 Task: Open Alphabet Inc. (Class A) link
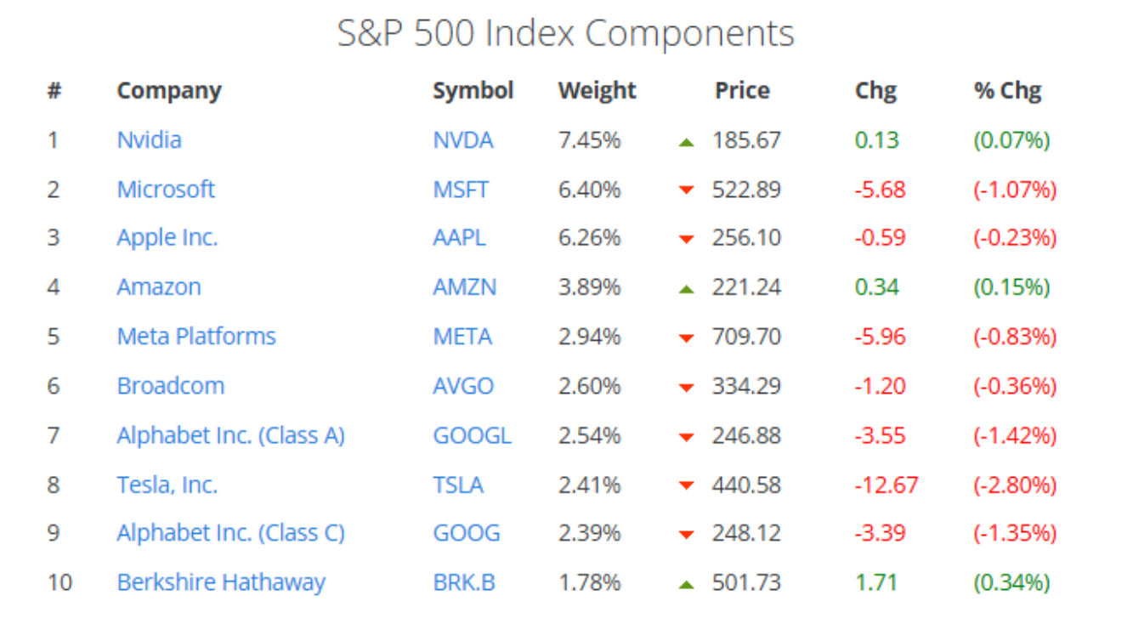point(231,435)
